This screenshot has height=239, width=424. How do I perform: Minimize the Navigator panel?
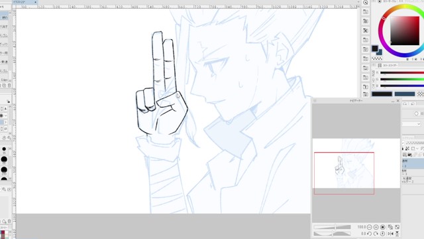coord(393,101)
